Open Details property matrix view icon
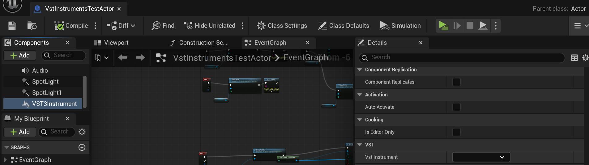Image resolution: width=589 pixels, height=165 pixels. click(574, 58)
